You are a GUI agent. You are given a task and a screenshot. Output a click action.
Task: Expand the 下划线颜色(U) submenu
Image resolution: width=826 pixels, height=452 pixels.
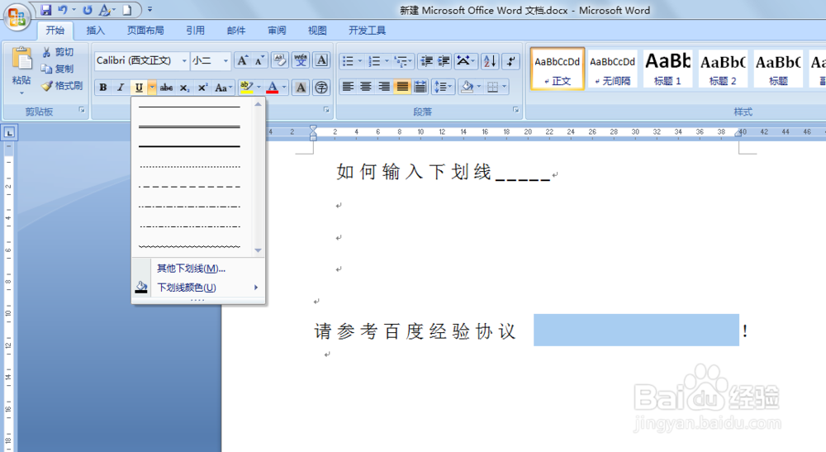pyautogui.click(x=198, y=288)
